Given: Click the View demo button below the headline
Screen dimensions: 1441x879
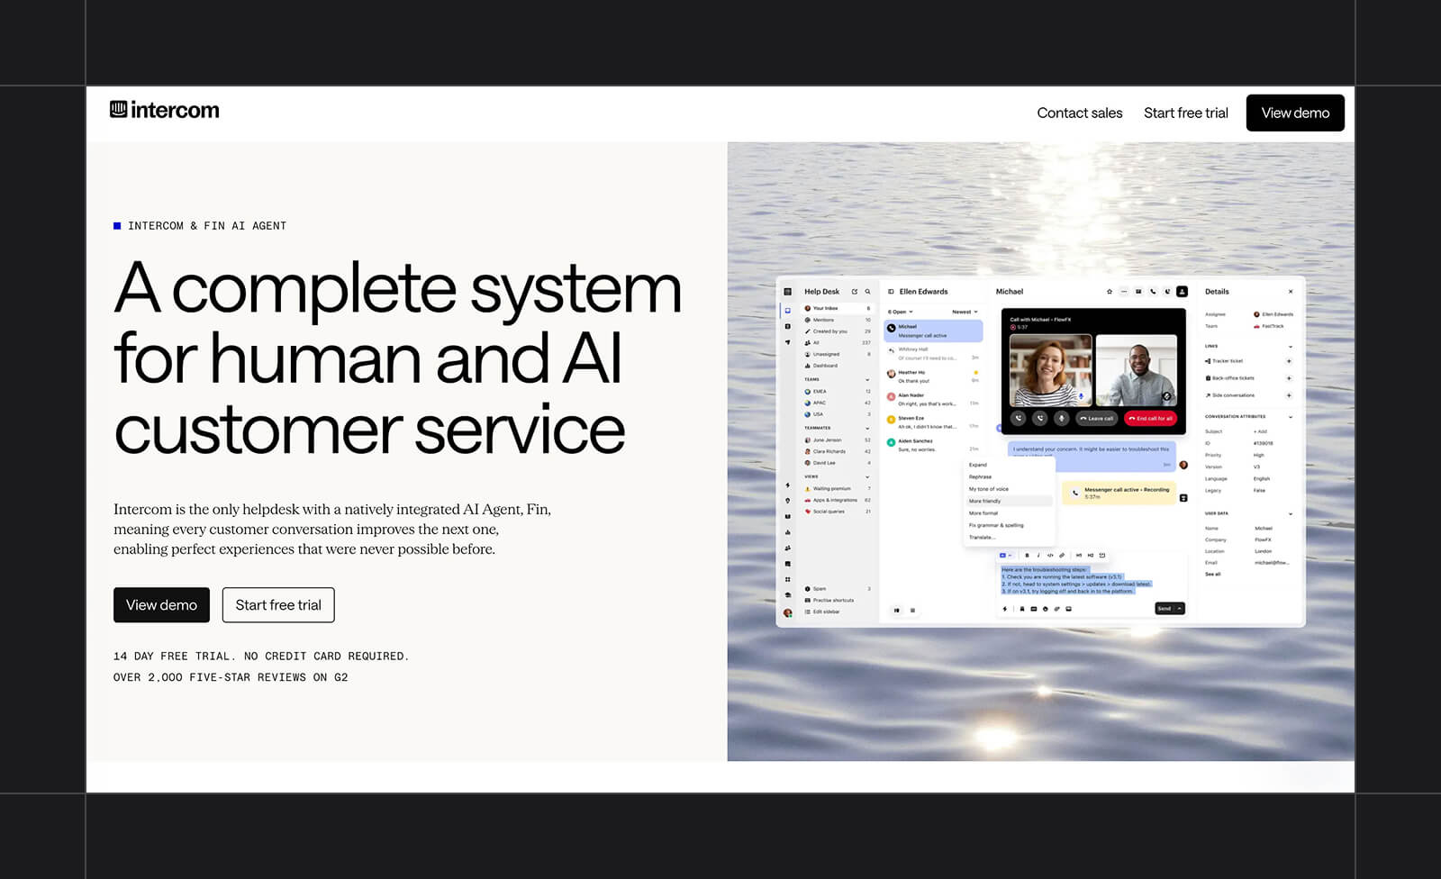Looking at the screenshot, I should 161,605.
